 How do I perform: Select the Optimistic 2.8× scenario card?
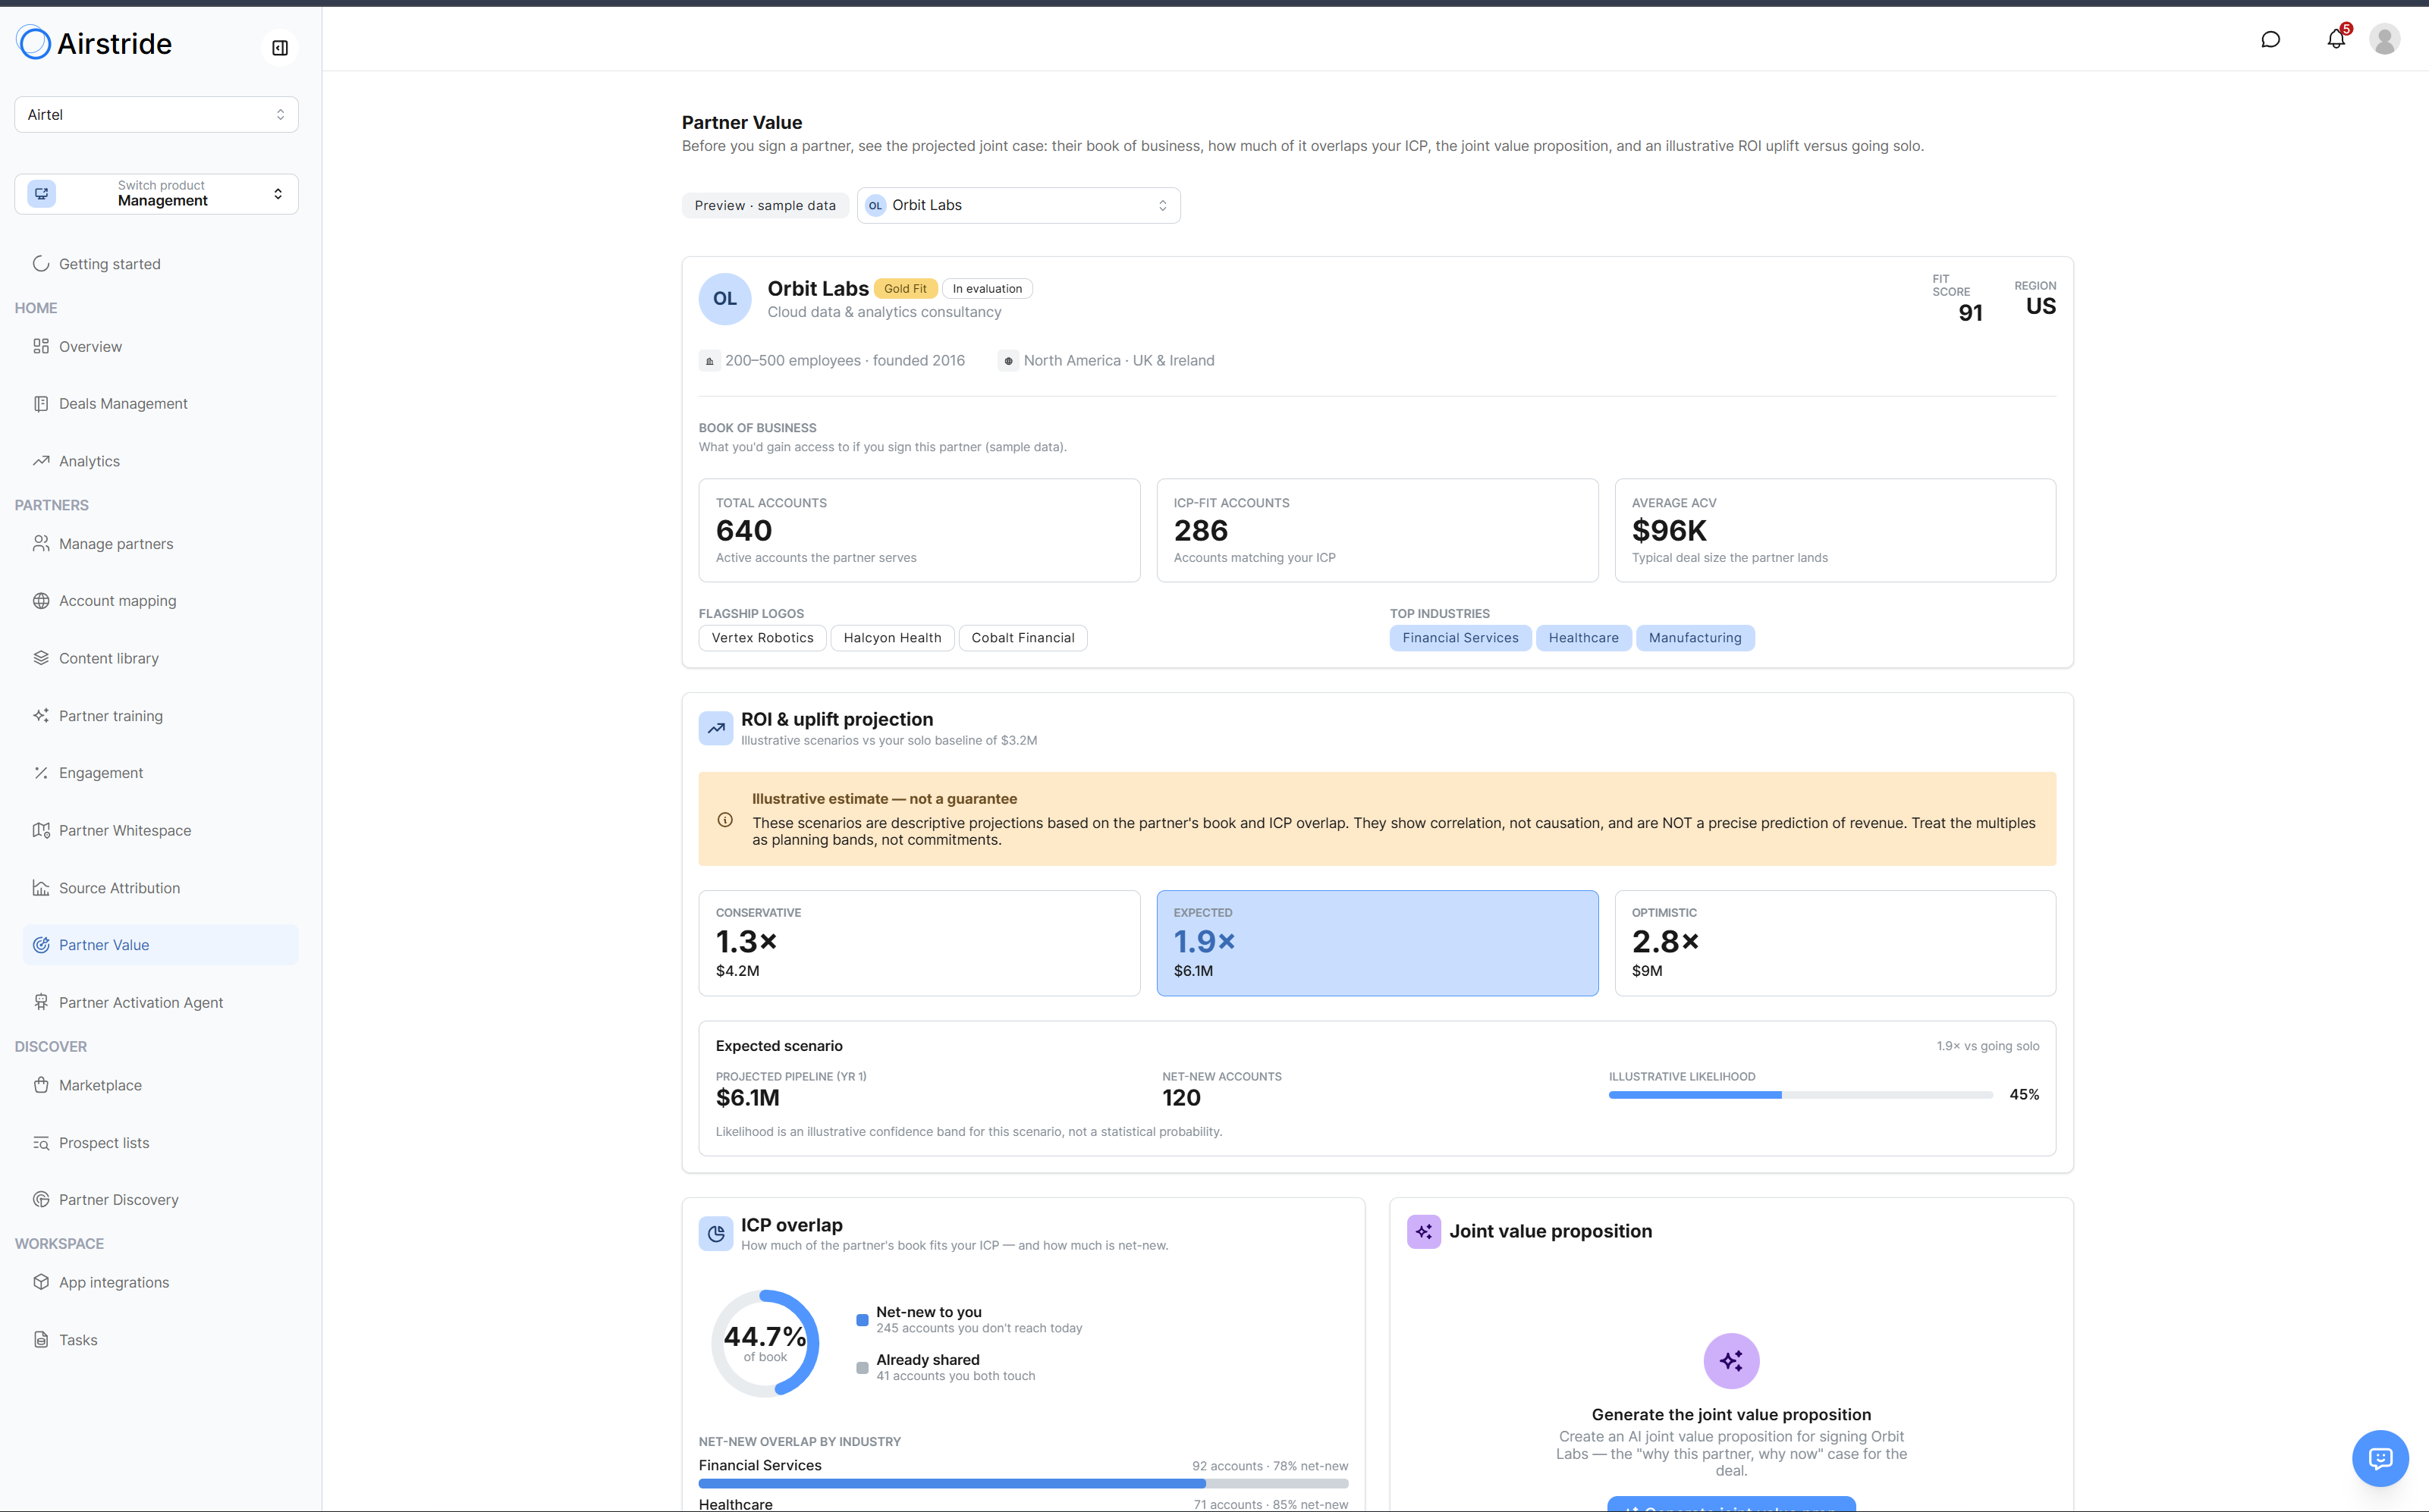[1835, 943]
